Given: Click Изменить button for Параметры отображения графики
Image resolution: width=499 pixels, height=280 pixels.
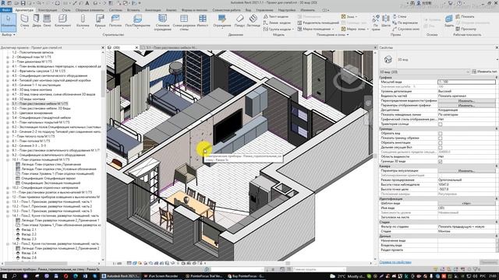Looking at the screenshot, I should tap(466, 106).
